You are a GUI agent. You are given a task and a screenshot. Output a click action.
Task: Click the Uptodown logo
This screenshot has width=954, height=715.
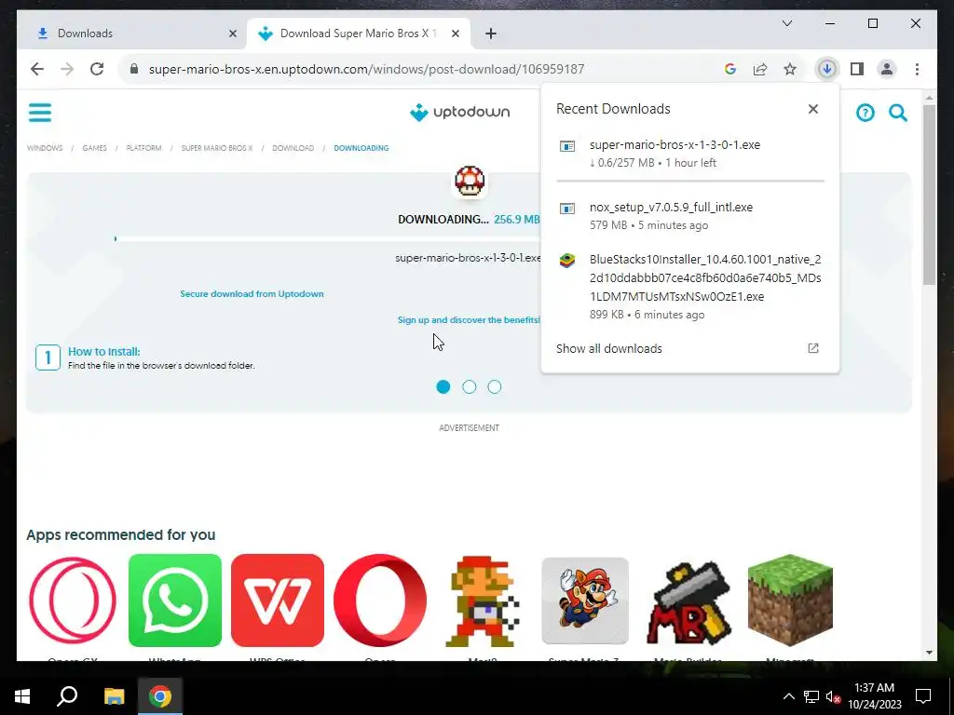(x=459, y=112)
